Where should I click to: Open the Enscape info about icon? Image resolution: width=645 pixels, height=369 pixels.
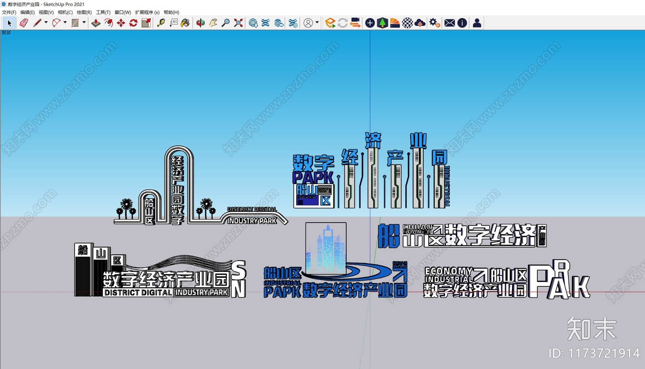click(x=462, y=23)
